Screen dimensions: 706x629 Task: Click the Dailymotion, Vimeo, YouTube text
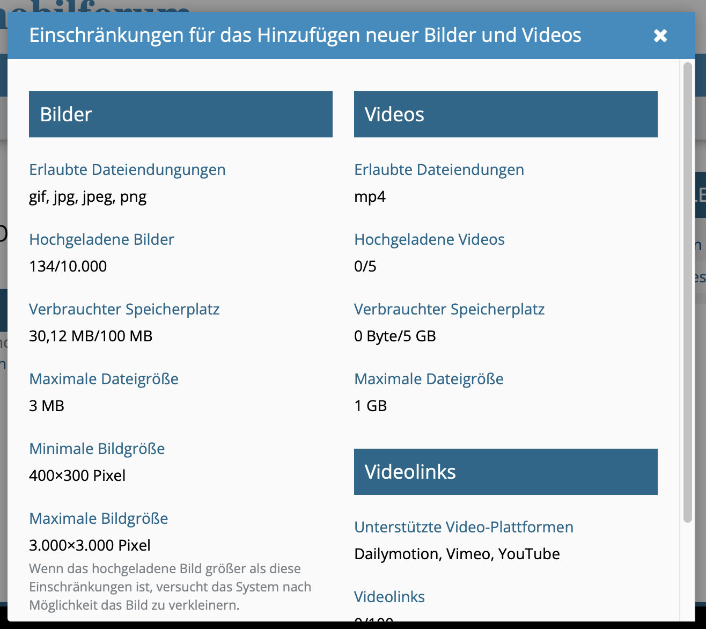click(x=457, y=554)
